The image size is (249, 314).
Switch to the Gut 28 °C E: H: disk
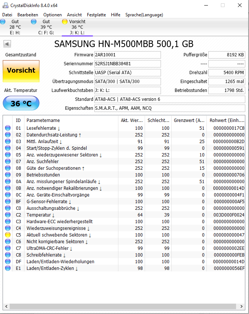[15, 27]
